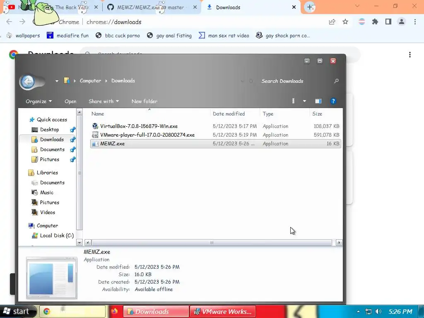Click the navigation pane scroll up arrow

79,112
